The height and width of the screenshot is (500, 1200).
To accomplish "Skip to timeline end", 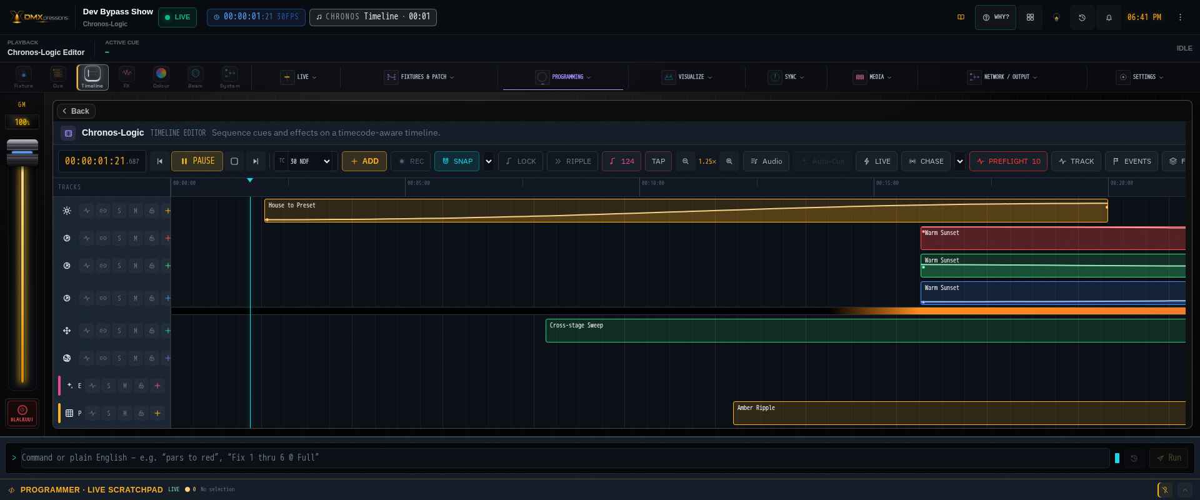I will 256,161.
